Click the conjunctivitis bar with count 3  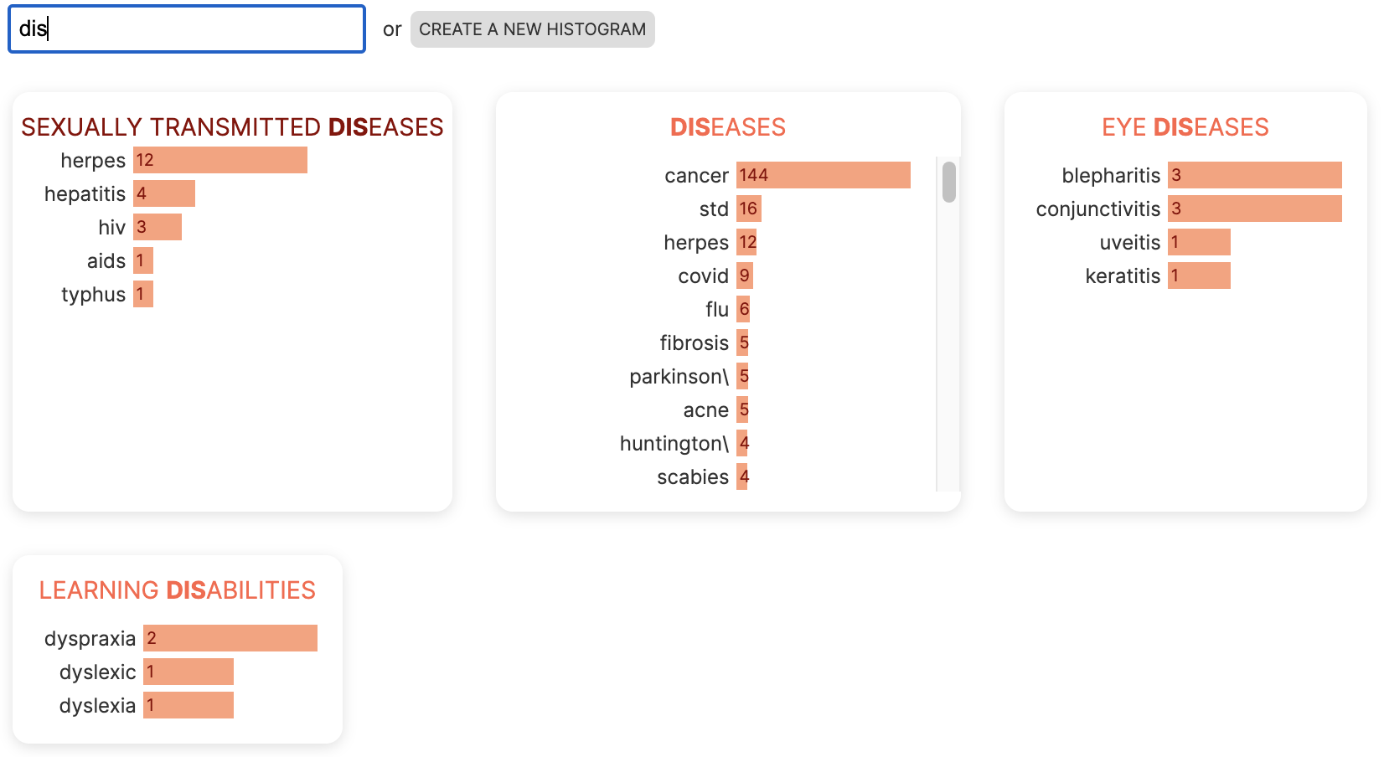(x=1254, y=209)
